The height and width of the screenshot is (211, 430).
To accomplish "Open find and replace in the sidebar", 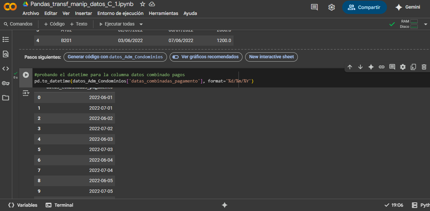I will tap(6, 54).
